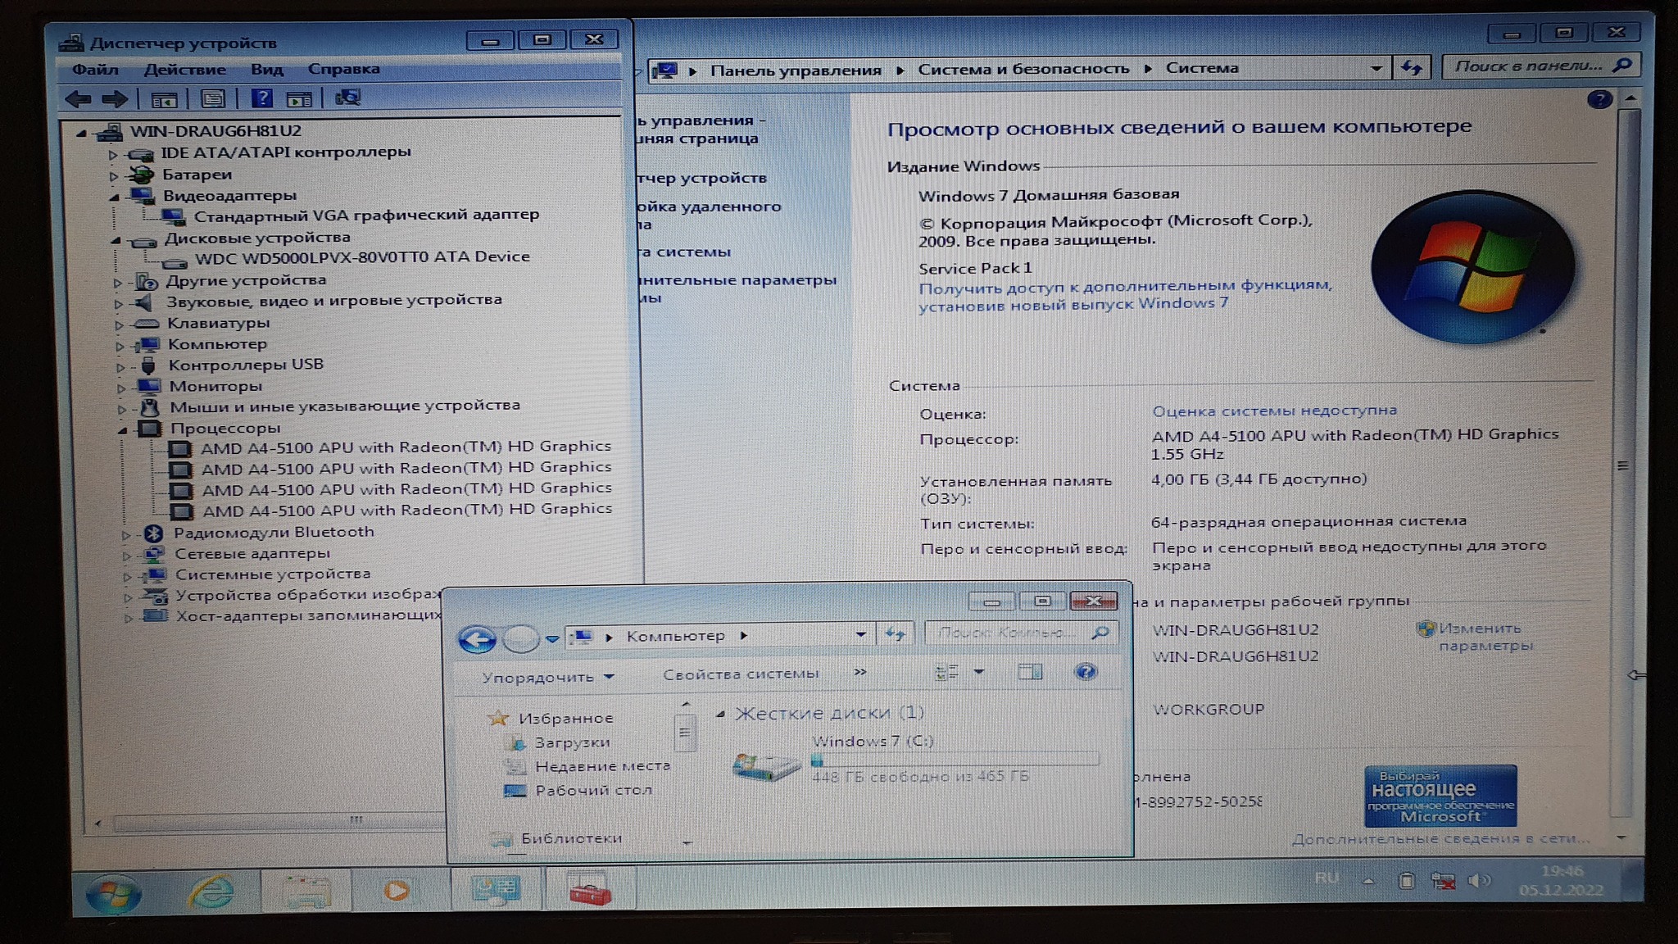This screenshot has height=944, width=1678.
Task: Click Оценка системы недоступна link
Action: (x=1274, y=411)
